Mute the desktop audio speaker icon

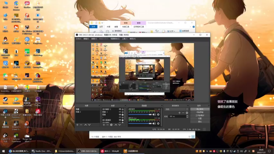pyautogui.click(x=154, y=115)
